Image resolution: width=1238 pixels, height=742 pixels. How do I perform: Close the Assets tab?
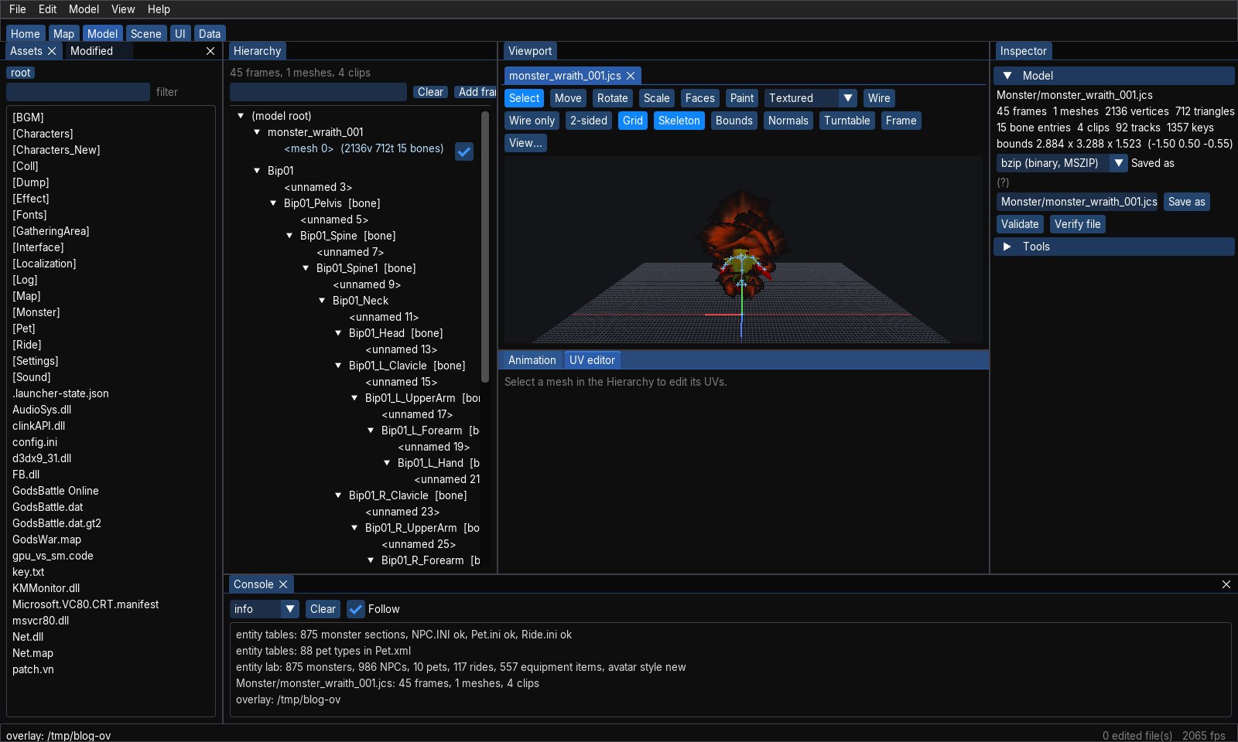tap(52, 51)
